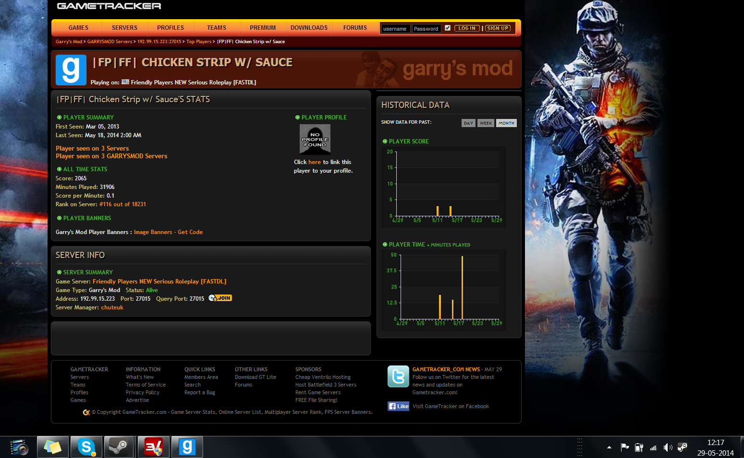Click the Garry's Mod breadcrumb link
744x458 pixels.
[69, 42]
